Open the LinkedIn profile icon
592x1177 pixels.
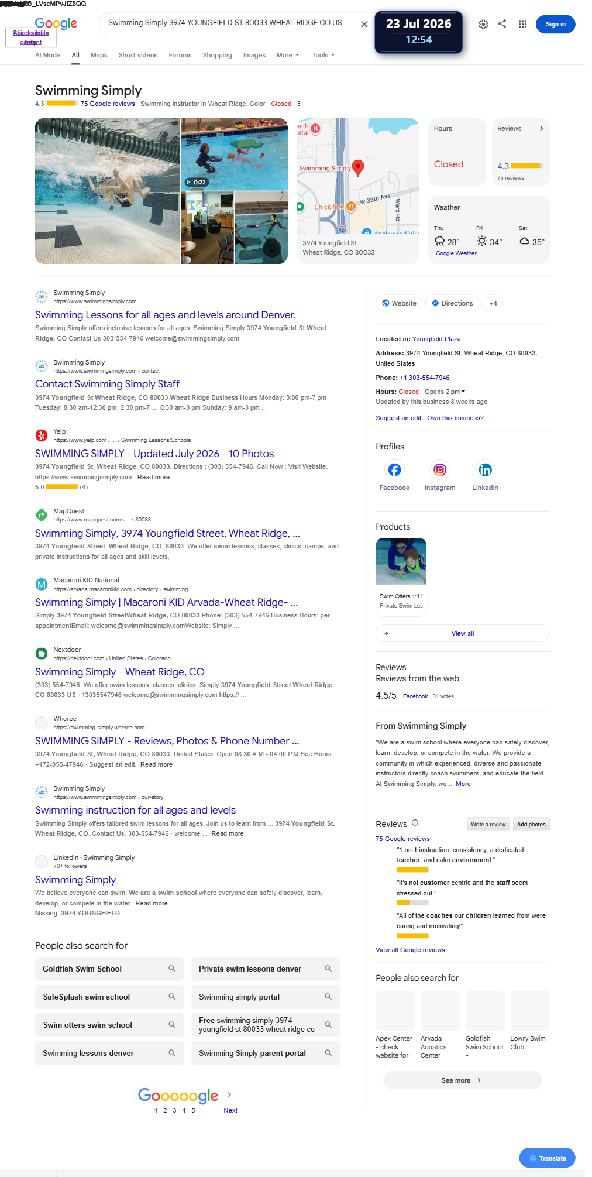point(486,469)
